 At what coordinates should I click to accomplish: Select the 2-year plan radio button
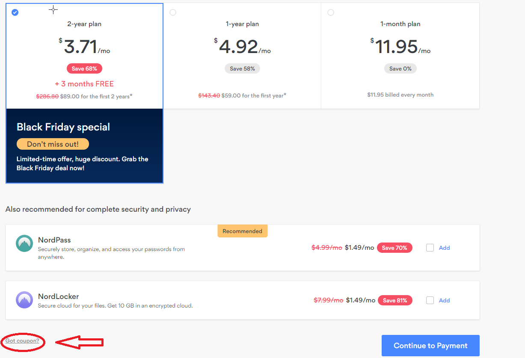tap(15, 12)
